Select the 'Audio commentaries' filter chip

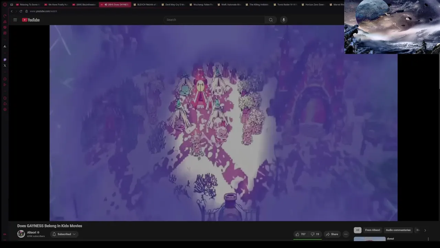coord(398,230)
